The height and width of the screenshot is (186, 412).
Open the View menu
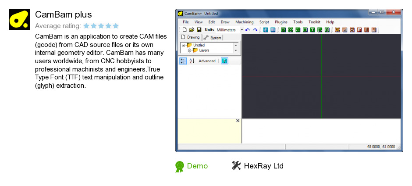tap(199, 22)
